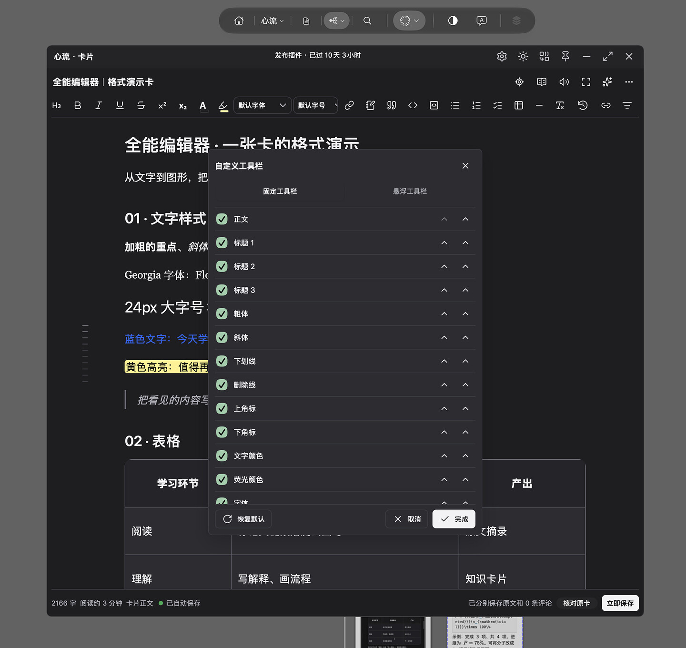Uncheck the 下划线 checkbox
Viewport: 686px width, 648px height.
pyautogui.click(x=222, y=361)
